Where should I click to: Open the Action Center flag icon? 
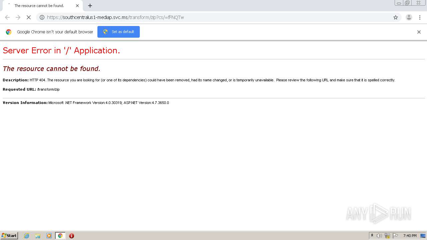tap(395, 236)
